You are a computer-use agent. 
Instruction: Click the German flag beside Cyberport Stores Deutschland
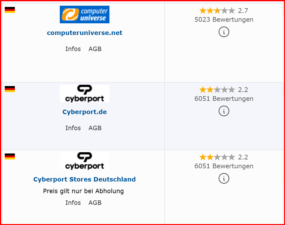pos(10,157)
